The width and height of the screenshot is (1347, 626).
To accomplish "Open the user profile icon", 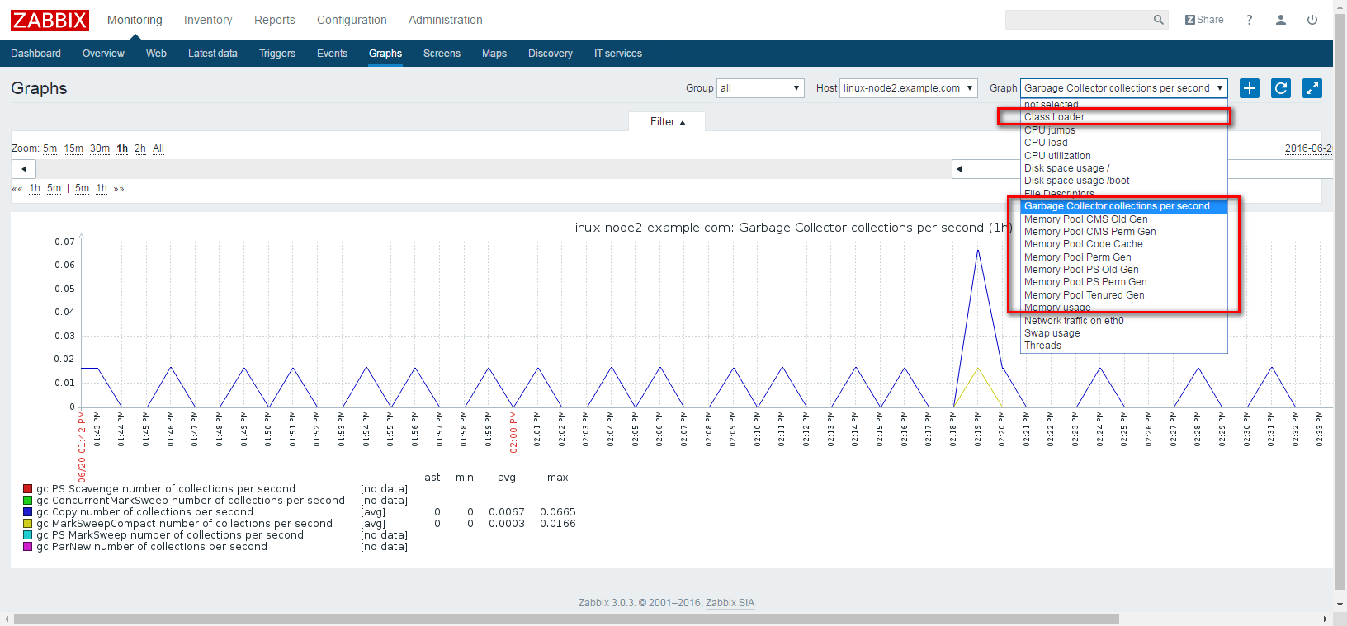I will pos(1281,20).
